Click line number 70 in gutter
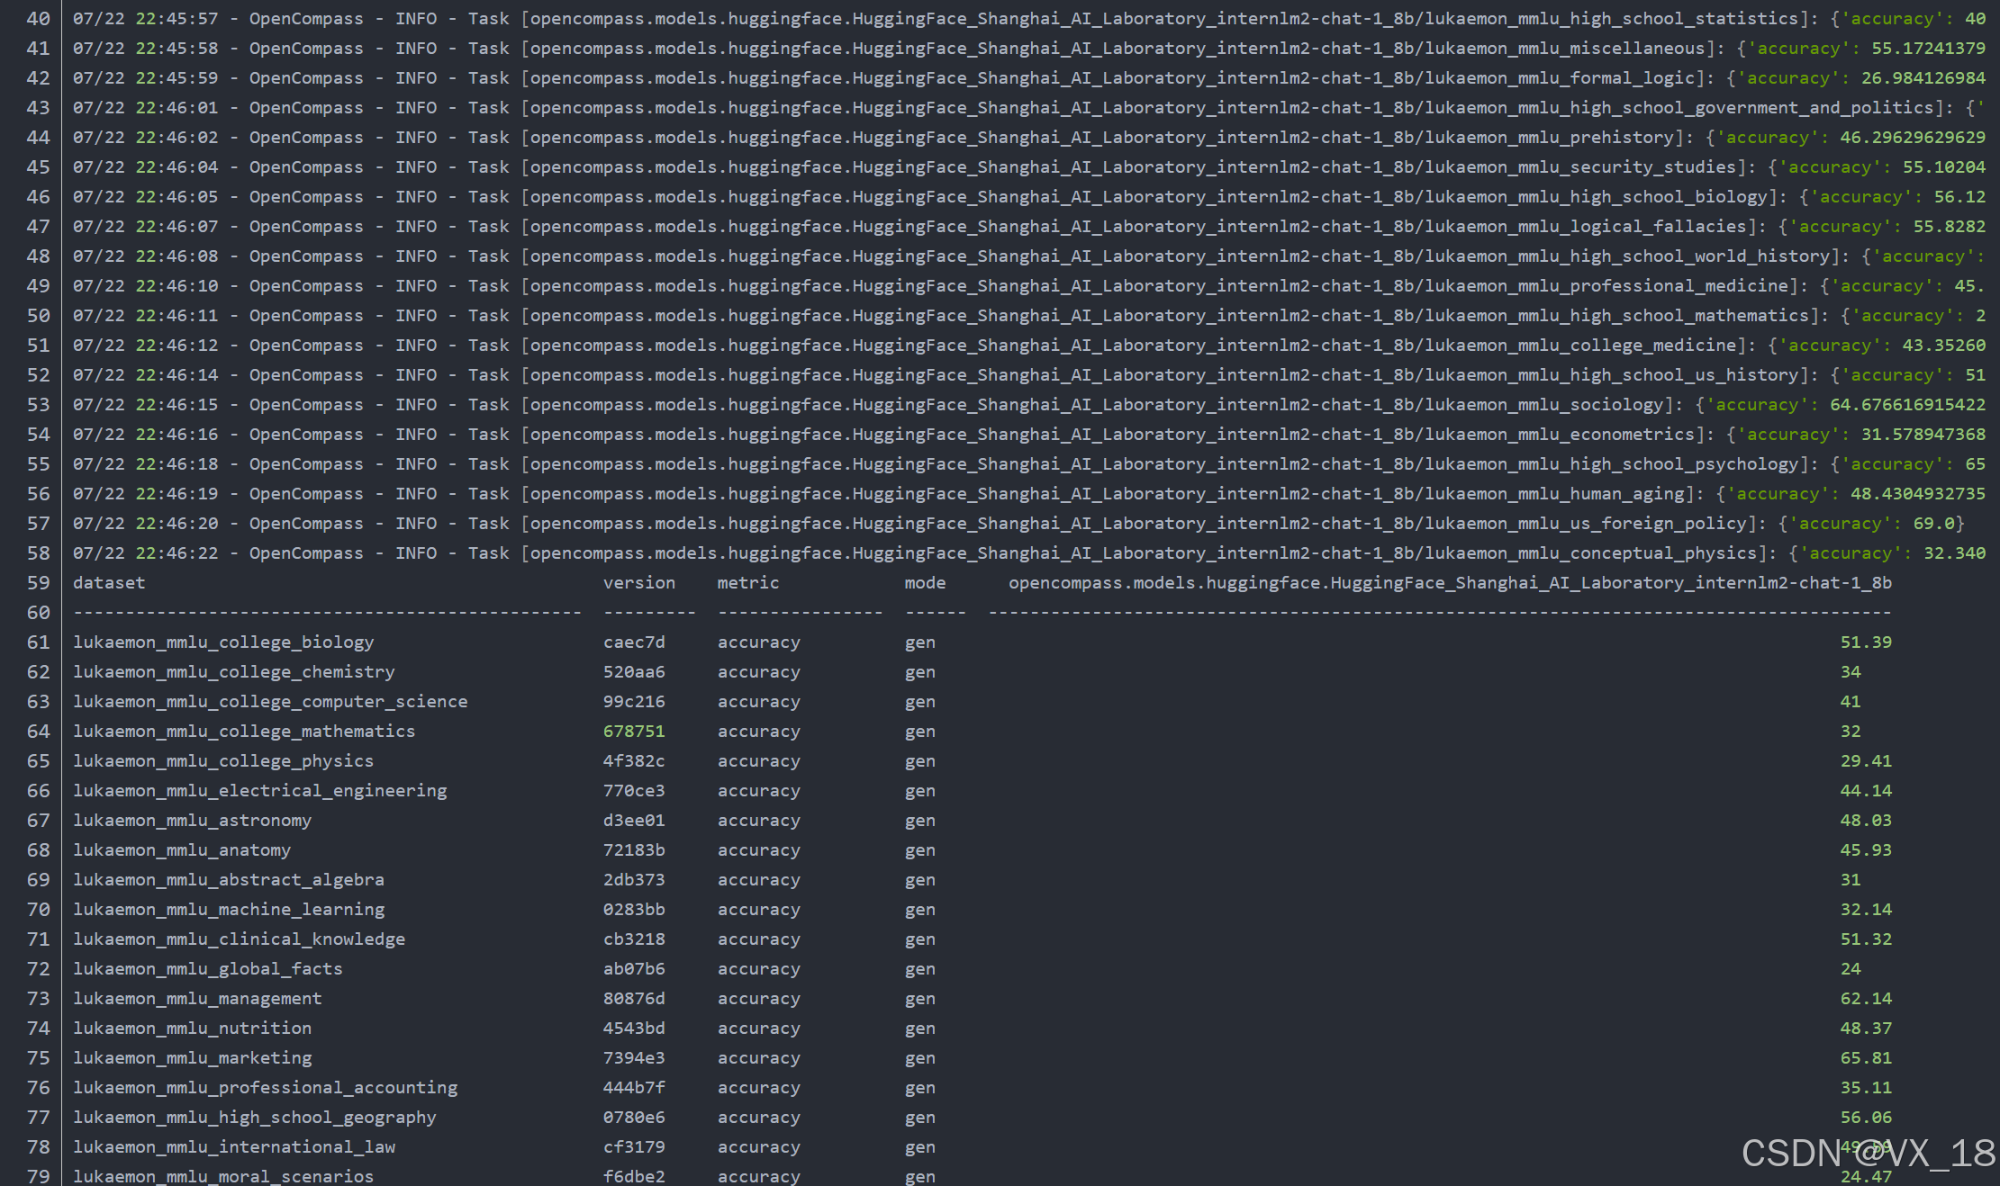The width and height of the screenshot is (2000, 1186). pos(38,910)
